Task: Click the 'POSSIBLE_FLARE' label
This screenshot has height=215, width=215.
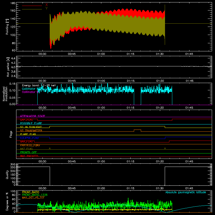Action: coord(31,123)
